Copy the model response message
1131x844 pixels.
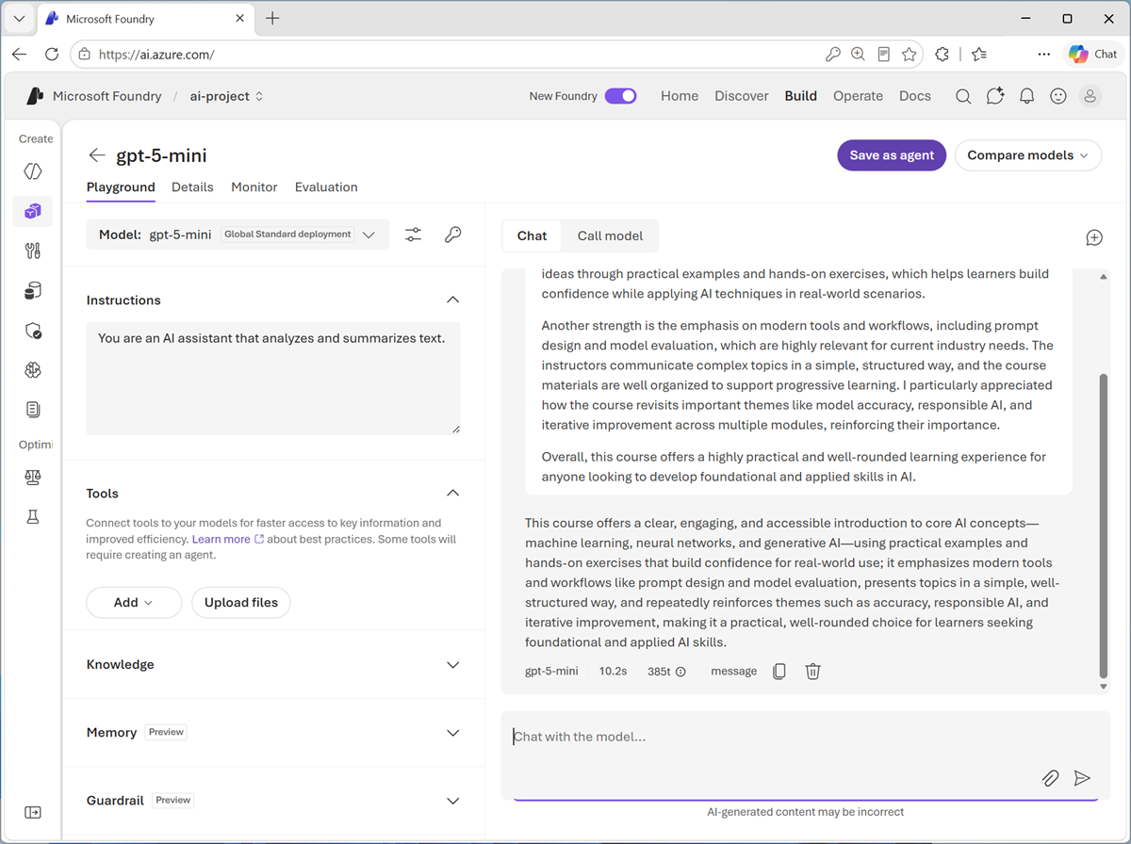(x=779, y=672)
